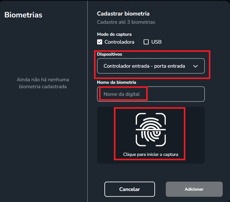230x202 pixels.
Task: Click the 'Cadastre até 3 biometrias' subtitle
Action: [x=126, y=22]
